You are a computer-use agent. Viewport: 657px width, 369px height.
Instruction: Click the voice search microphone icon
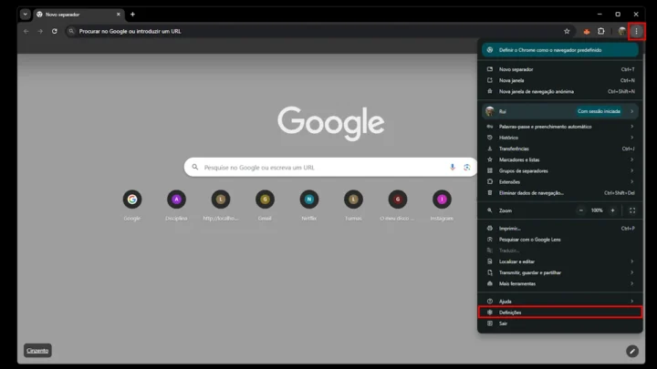click(x=453, y=167)
